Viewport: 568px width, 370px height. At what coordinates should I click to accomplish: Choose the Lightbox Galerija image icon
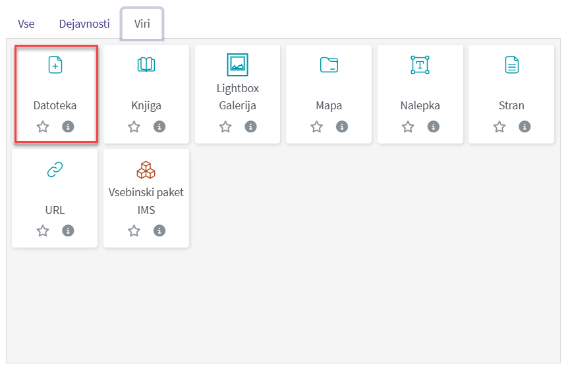click(x=237, y=64)
